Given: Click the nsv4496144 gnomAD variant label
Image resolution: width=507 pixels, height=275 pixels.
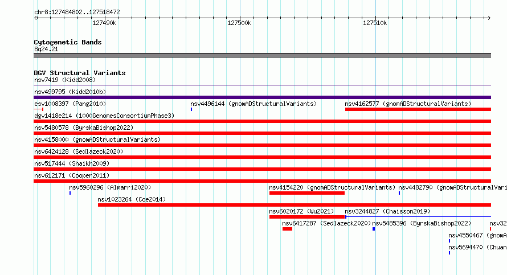Looking at the screenshot, I should (254, 104).
